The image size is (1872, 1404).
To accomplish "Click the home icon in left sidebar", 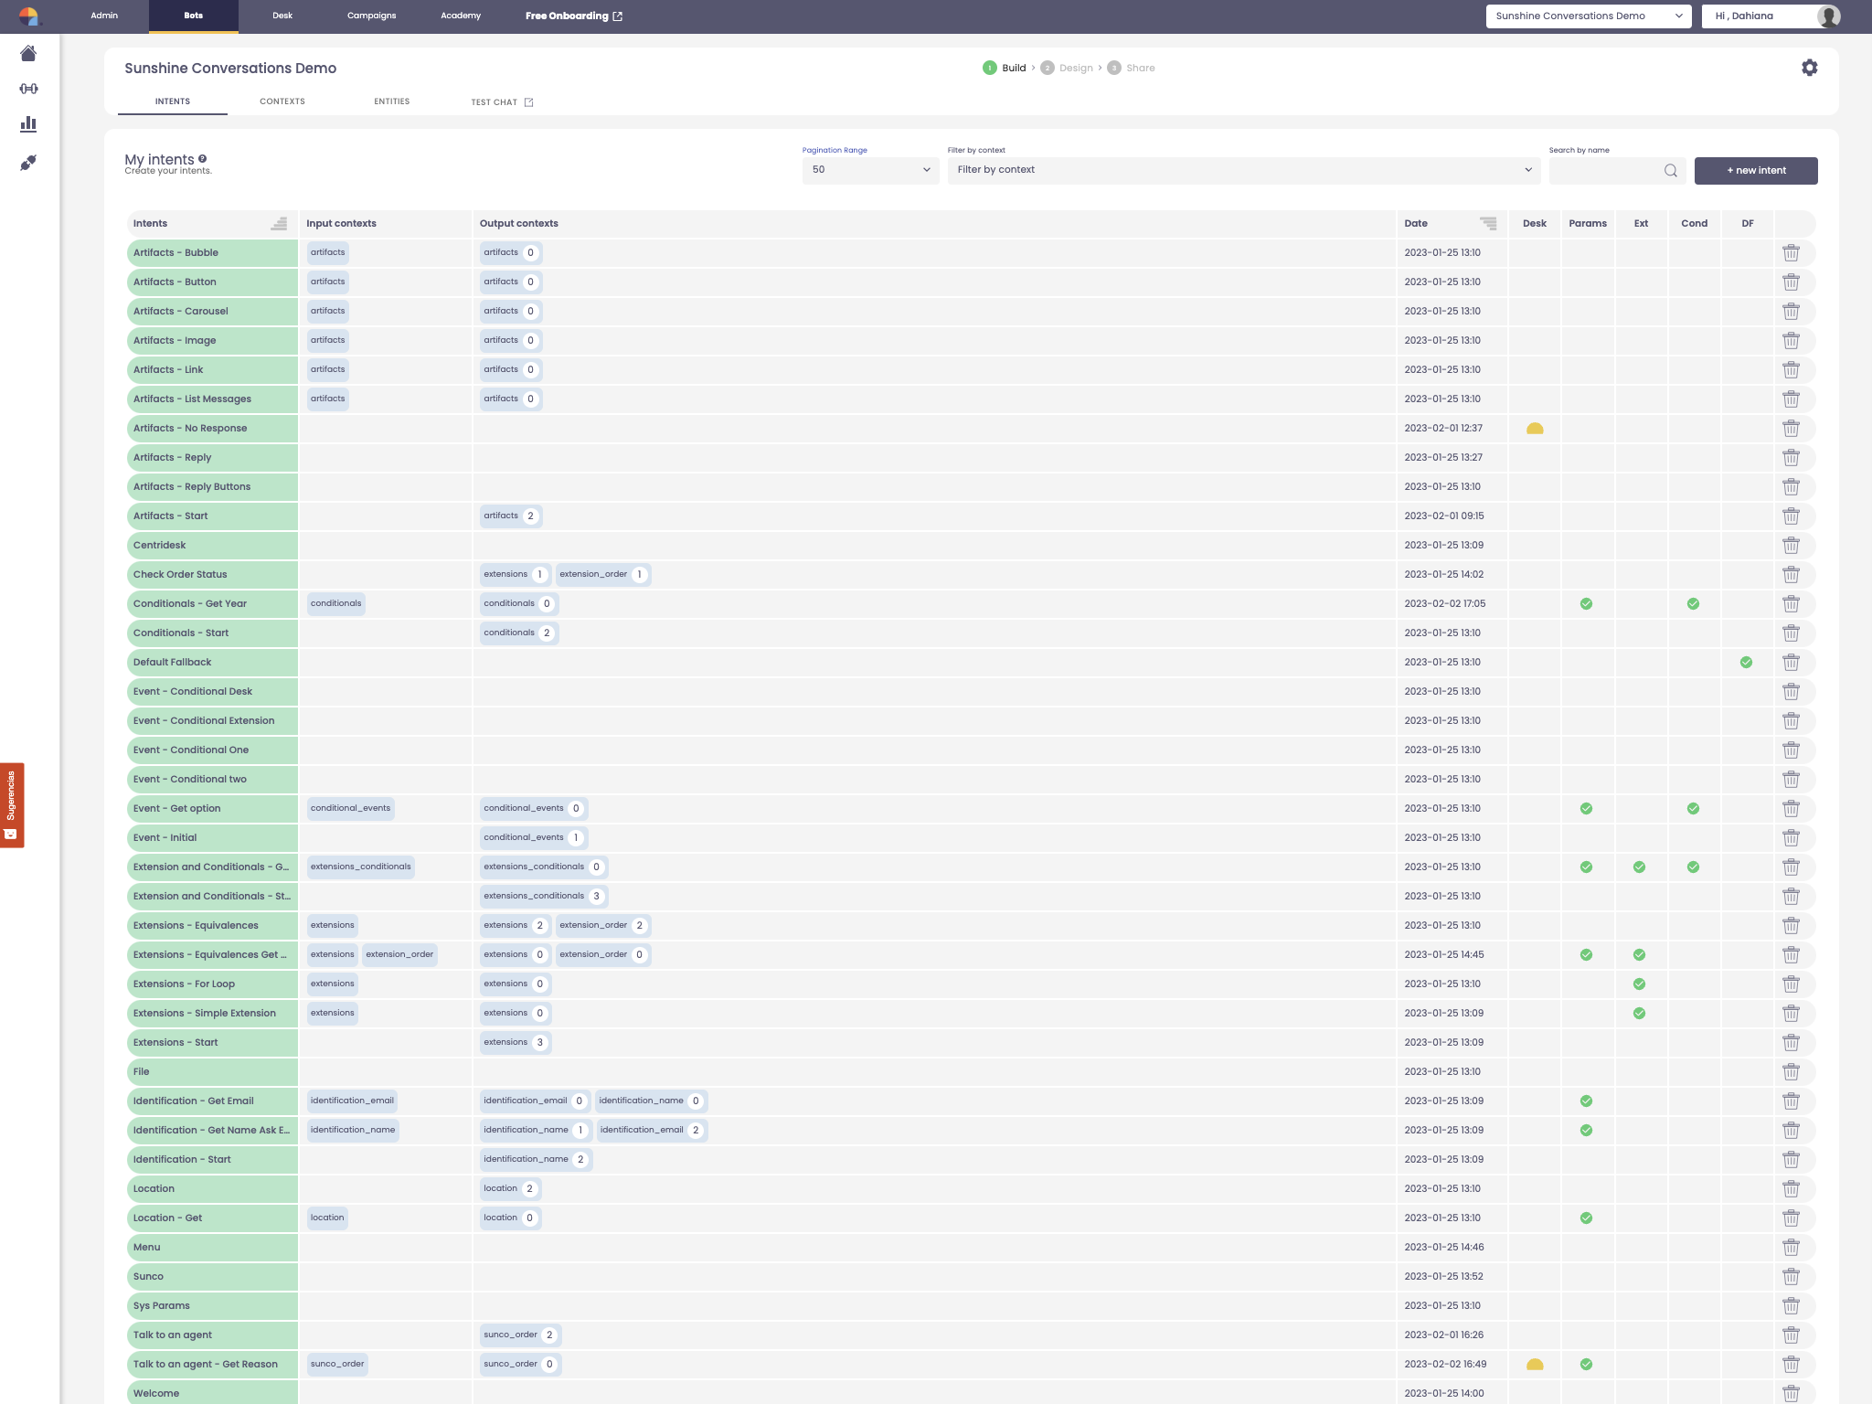I will point(28,54).
